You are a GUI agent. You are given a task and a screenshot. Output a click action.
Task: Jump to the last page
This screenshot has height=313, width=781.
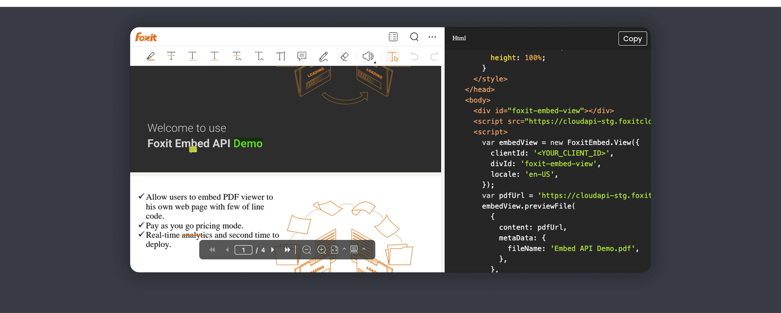coord(287,250)
